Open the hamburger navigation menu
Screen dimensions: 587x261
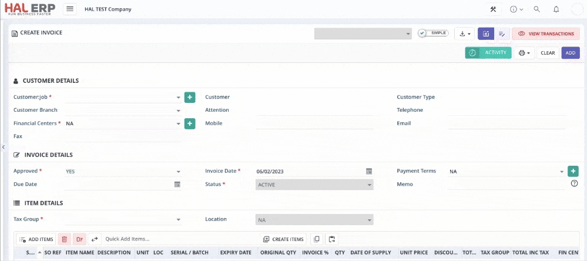(70, 9)
